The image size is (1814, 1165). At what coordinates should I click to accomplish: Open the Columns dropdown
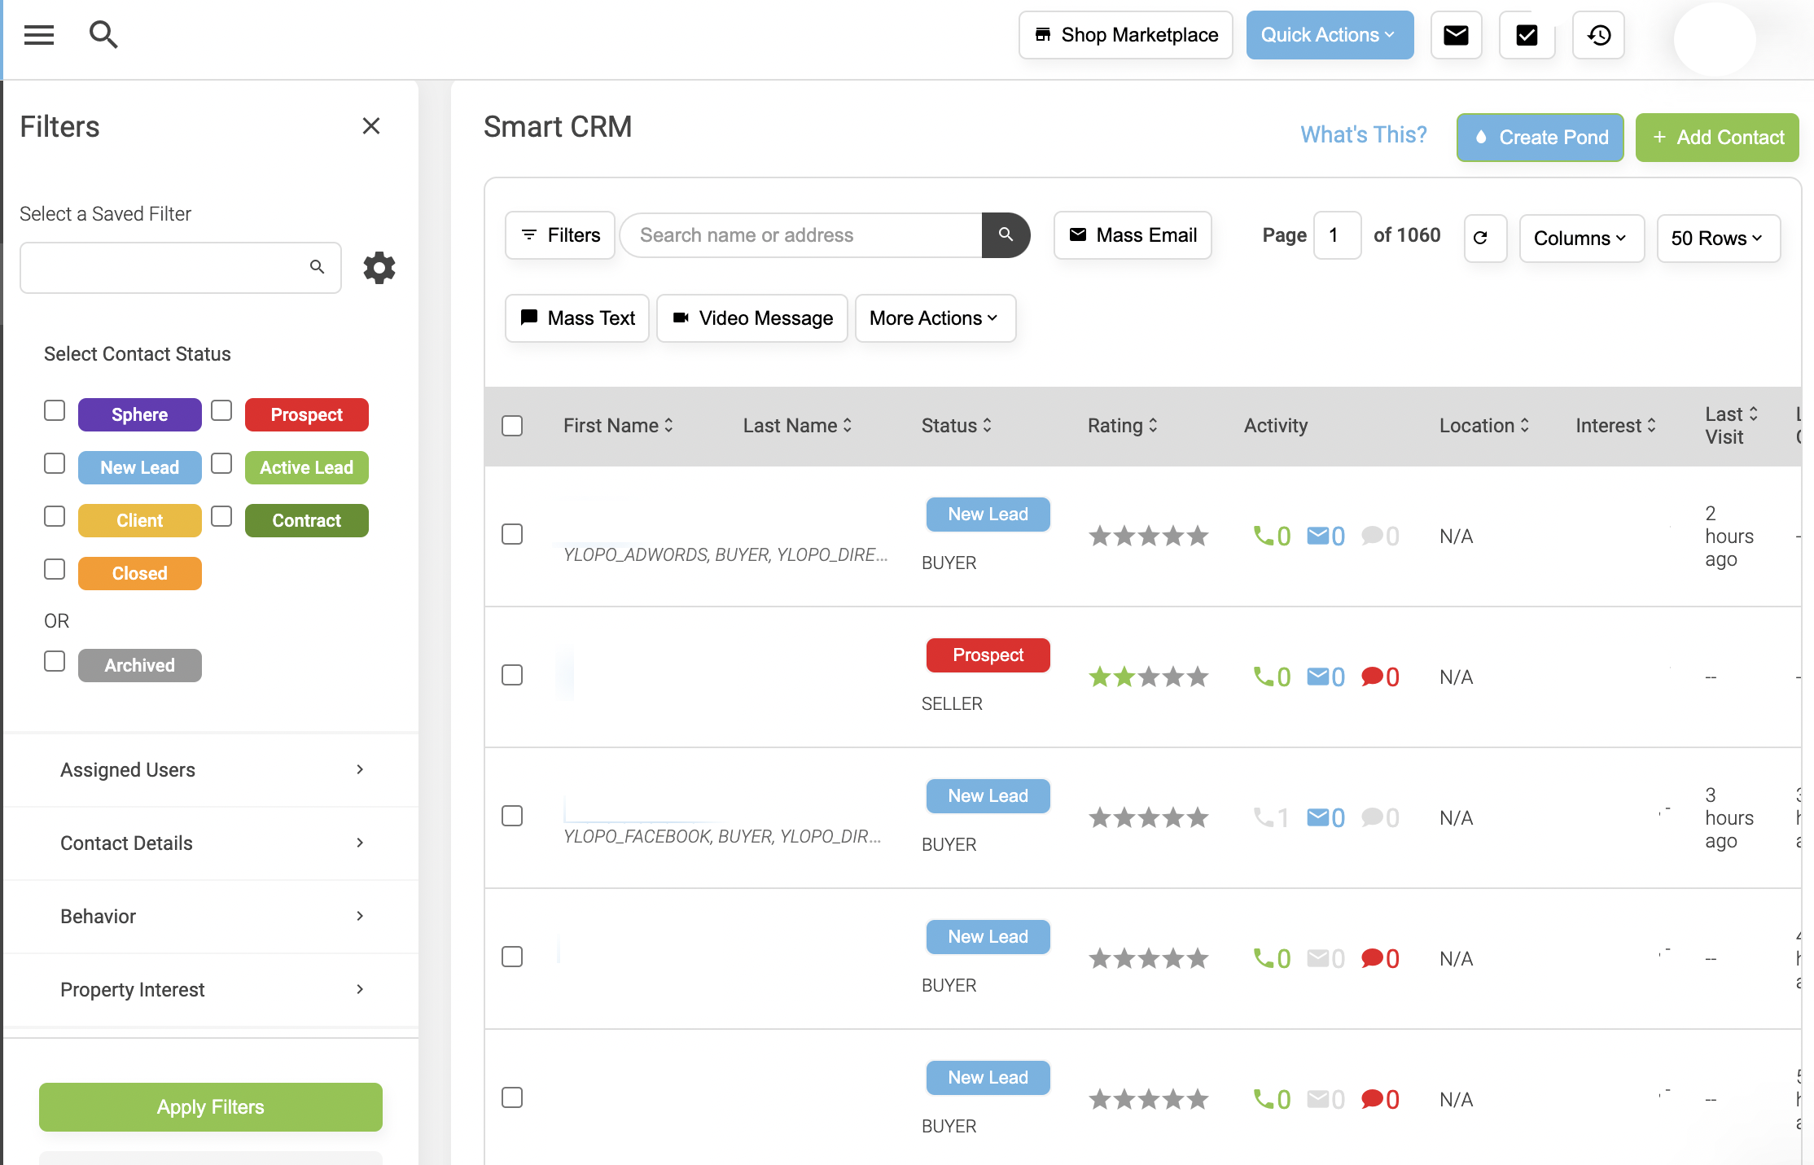point(1580,238)
